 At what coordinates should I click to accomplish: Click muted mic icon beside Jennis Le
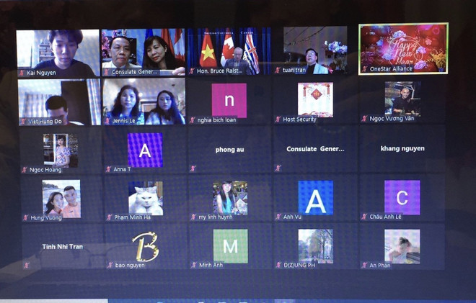tap(108, 122)
